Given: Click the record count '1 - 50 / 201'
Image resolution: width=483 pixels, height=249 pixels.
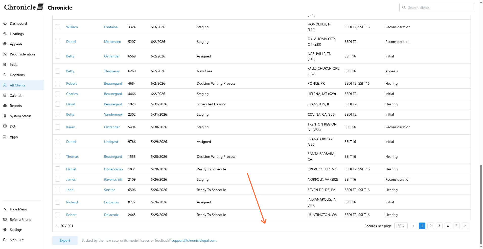Looking at the screenshot, I should 64,226.
